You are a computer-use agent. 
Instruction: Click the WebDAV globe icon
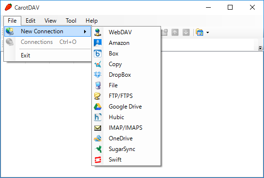98,32
